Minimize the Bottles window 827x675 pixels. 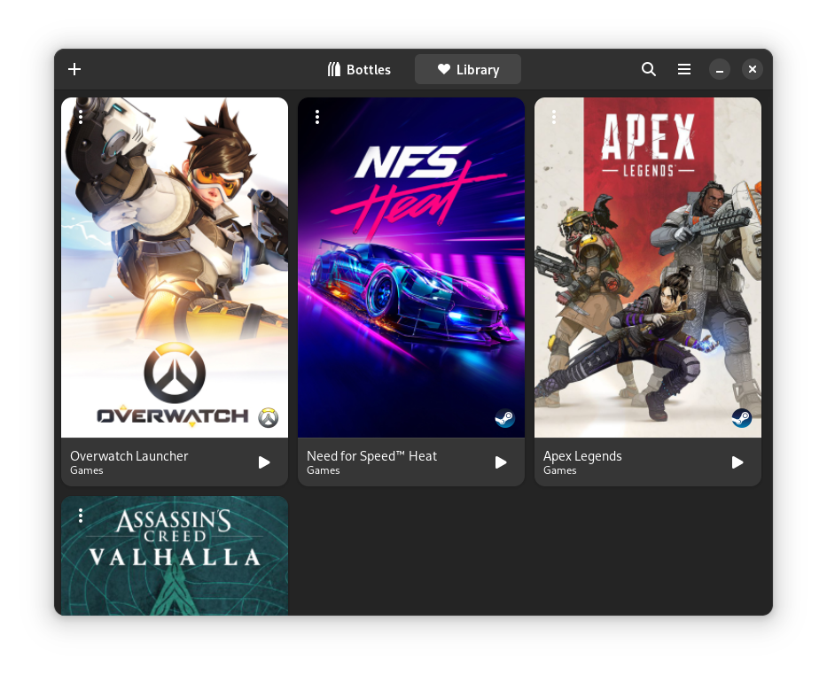[720, 69]
